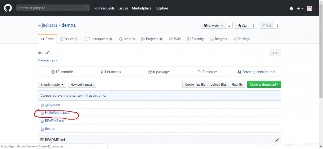
Task: Switch to the repository Pull requests tab
Action: point(99,39)
